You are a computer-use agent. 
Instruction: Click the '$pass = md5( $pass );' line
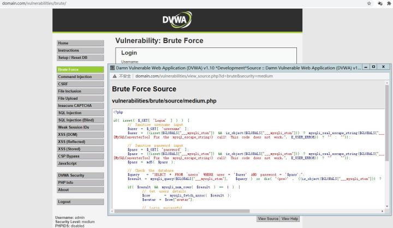point(151,162)
